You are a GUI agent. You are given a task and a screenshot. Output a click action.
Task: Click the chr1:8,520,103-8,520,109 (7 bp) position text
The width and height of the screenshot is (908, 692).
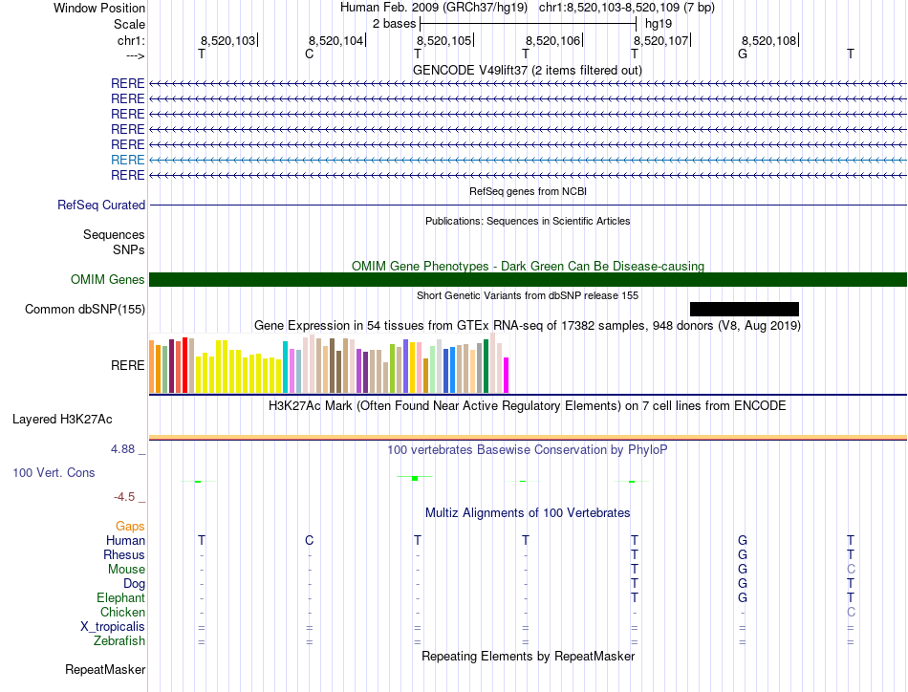pyautogui.click(x=627, y=8)
